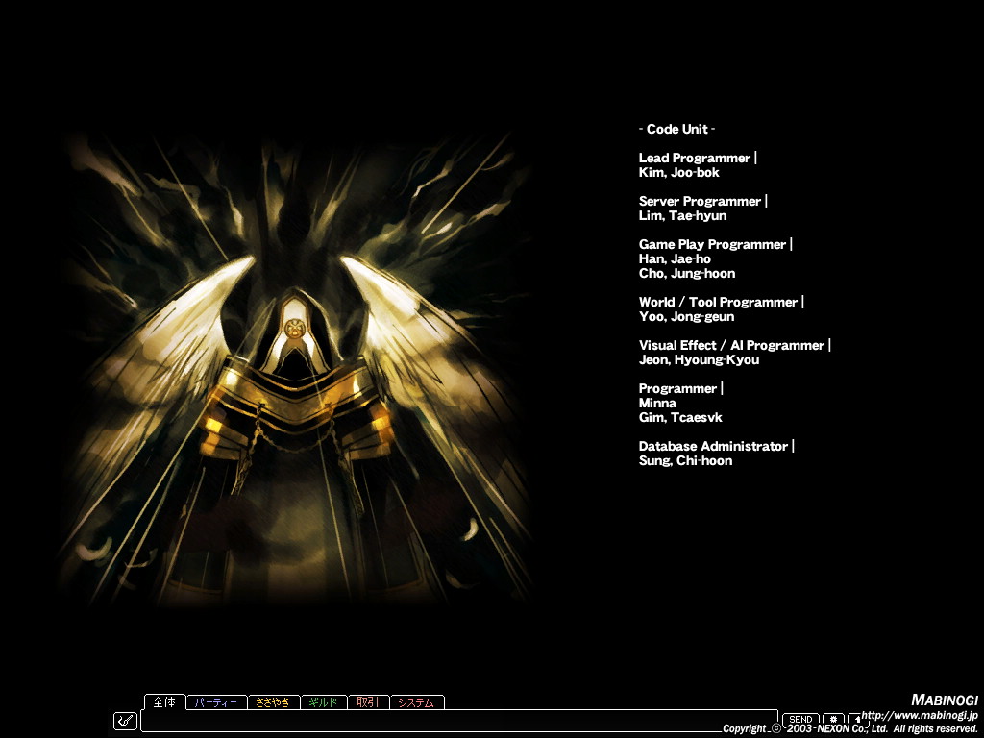Image resolution: width=984 pixels, height=738 pixels.
Task: Click the winged hooded figure artwork
Action: [295, 367]
